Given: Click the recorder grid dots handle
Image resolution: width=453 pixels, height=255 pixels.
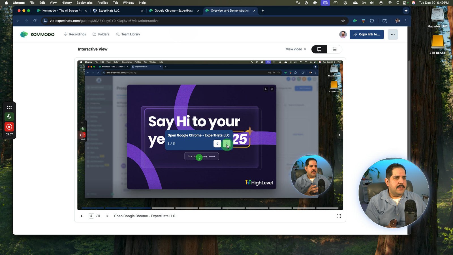Looking at the screenshot, I should coord(9,107).
